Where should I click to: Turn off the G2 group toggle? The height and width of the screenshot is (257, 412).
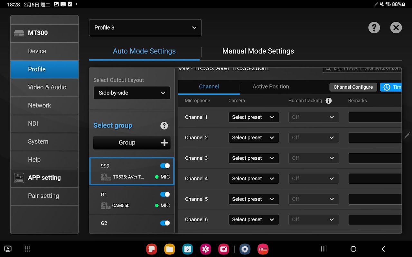pos(165,223)
